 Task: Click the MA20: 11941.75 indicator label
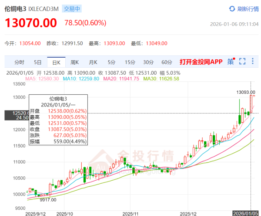[121, 79]
